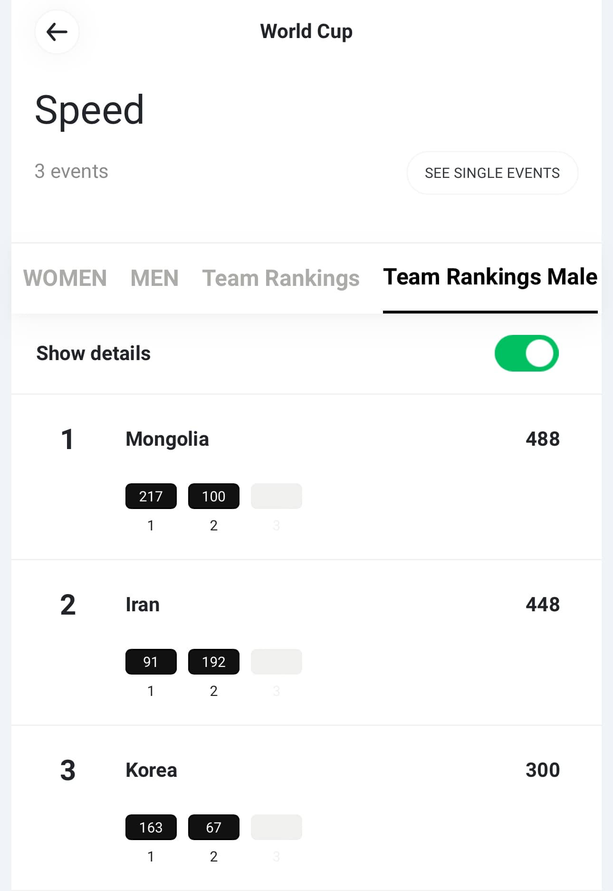Select the Iran team name
This screenshot has width=613, height=891.
pyautogui.click(x=143, y=605)
